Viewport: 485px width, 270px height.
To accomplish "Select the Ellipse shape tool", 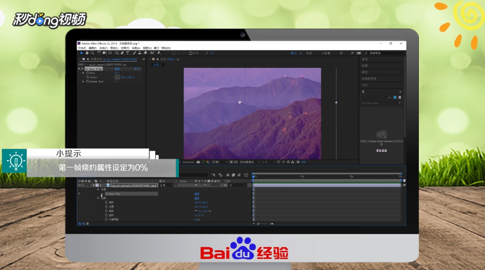I will coord(117,53).
